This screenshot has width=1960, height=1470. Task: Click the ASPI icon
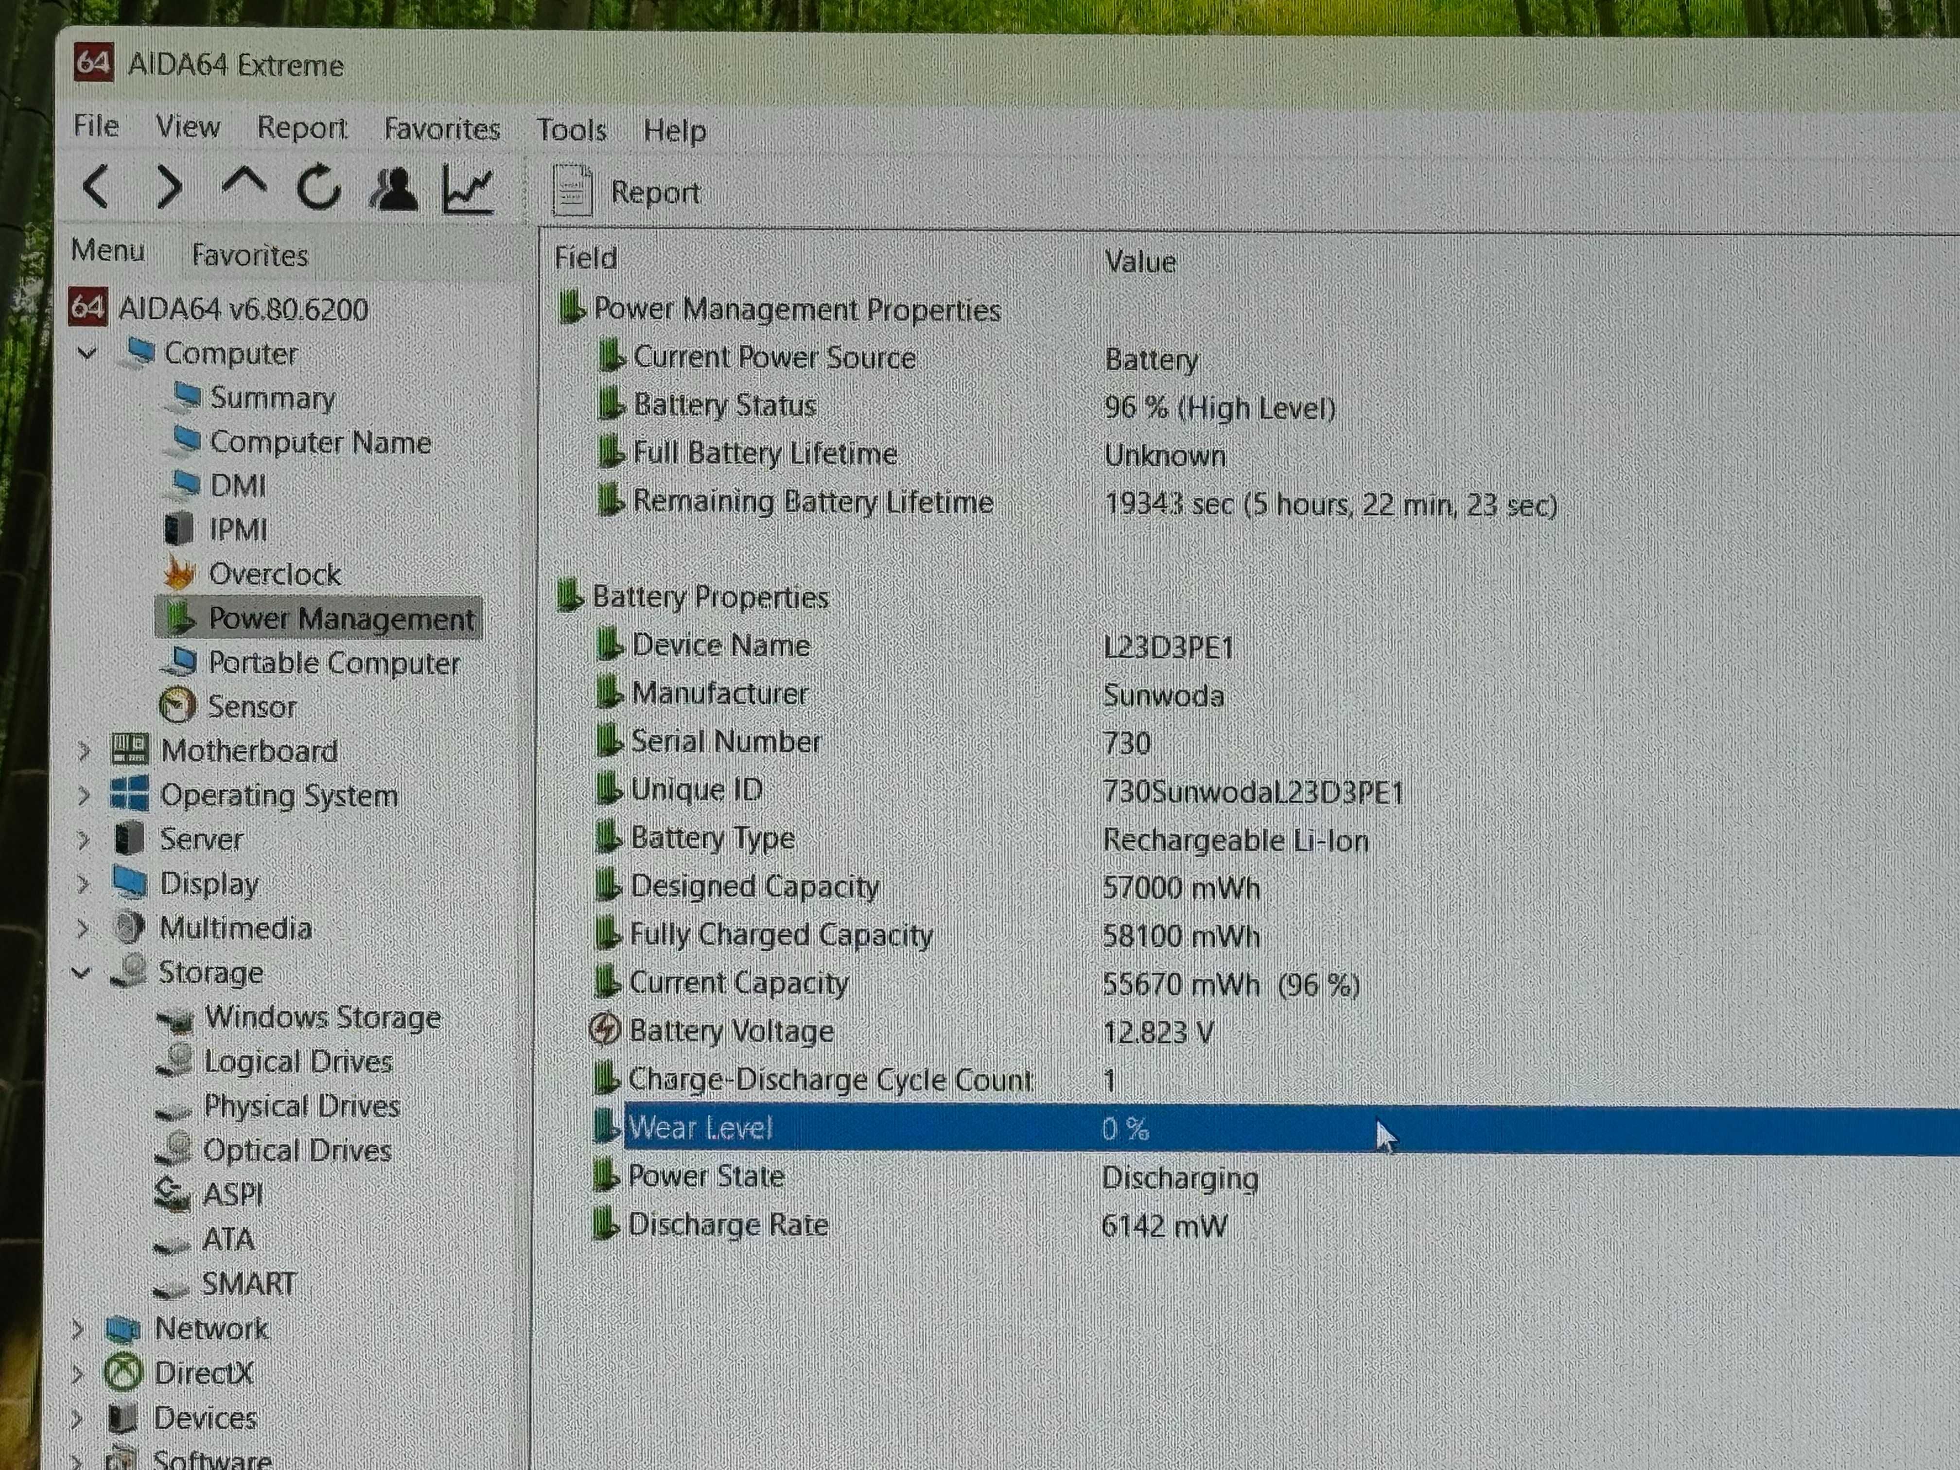click(x=172, y=1193)
